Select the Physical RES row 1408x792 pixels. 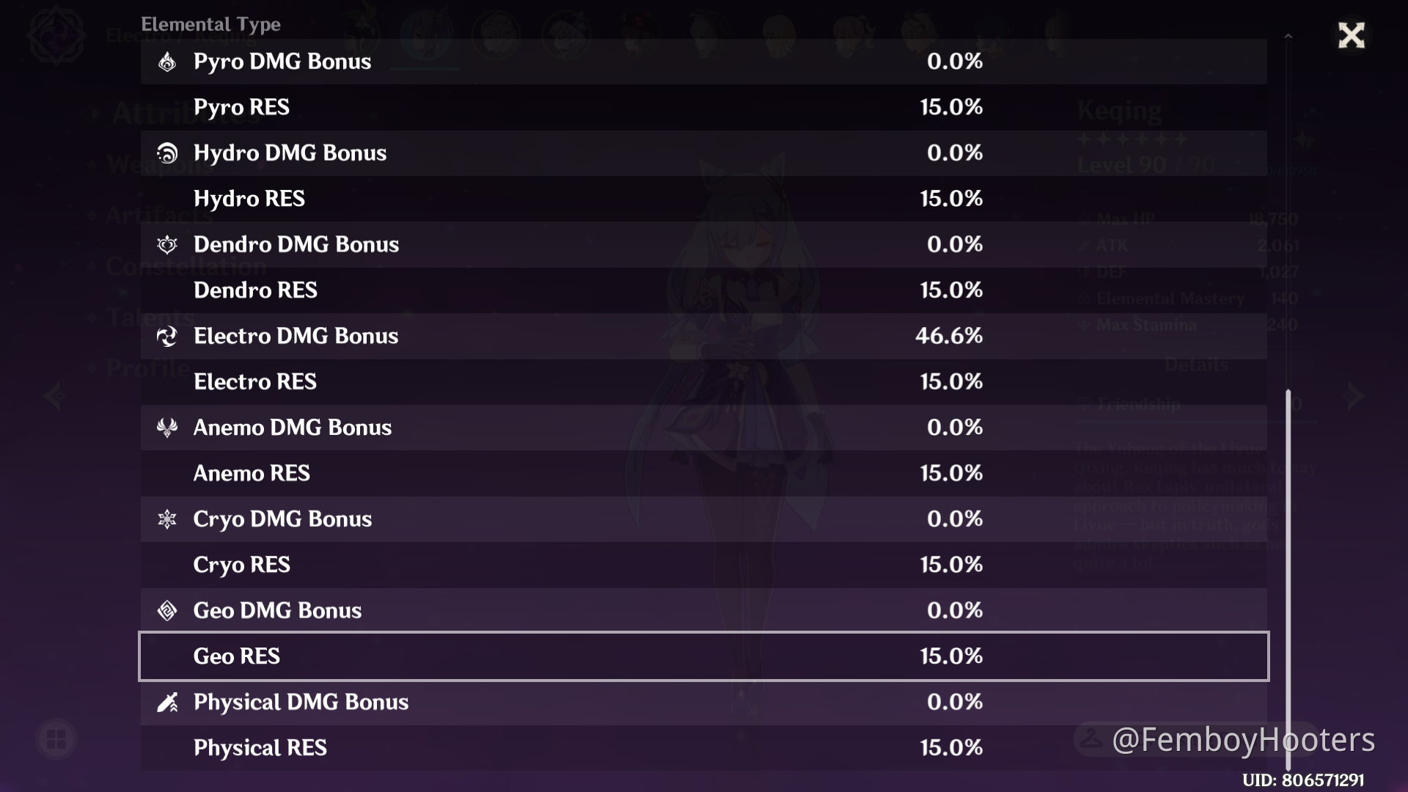coord(703,748)
